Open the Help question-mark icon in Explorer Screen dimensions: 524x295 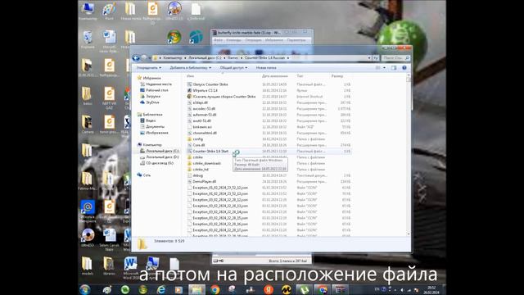tap(404, 67)
